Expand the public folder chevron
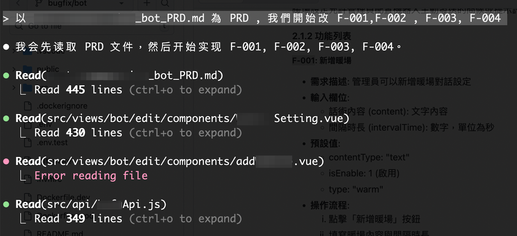The width and height of the screenshot is (517, 236). (x=14, y=69)
